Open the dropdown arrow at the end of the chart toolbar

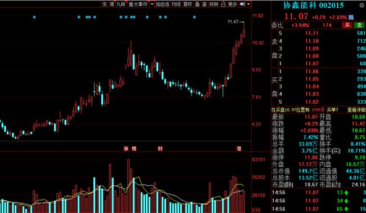[248, 4]
